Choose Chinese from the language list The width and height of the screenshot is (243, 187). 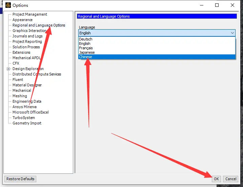(157, 57)
